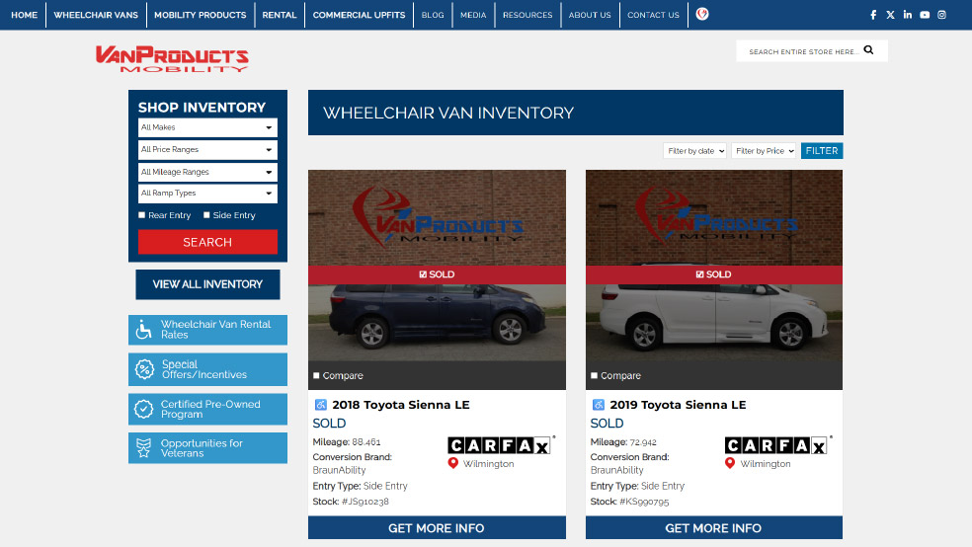The height and width of the screenshot is (547, 972).
Task: Open the YouTube social icon
Action: point(925,15)
